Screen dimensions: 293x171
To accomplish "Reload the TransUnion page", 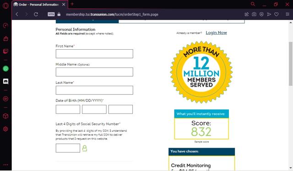I will [x=36, y=14].
